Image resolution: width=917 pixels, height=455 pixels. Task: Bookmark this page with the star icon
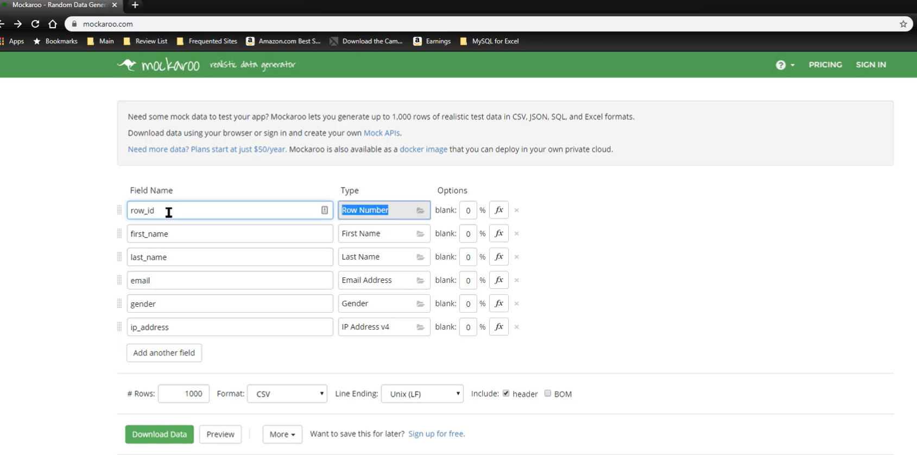903,24
